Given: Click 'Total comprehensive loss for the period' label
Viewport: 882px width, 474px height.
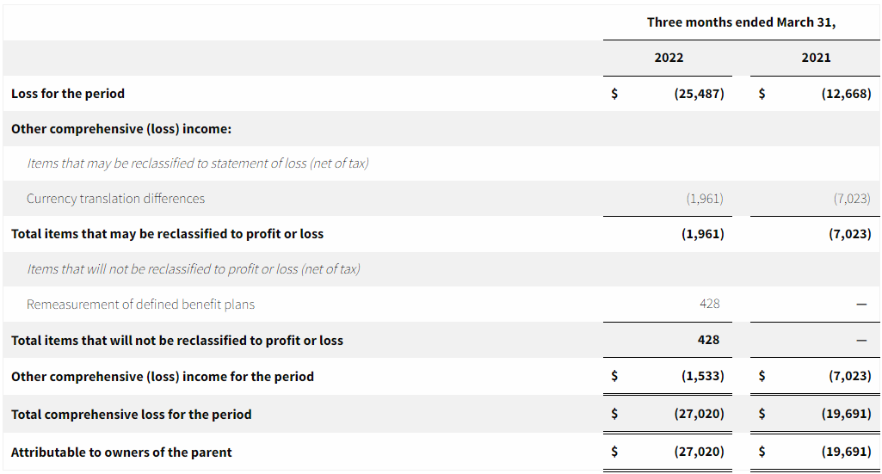Looking at the screenshot, I should click(131, 415).
